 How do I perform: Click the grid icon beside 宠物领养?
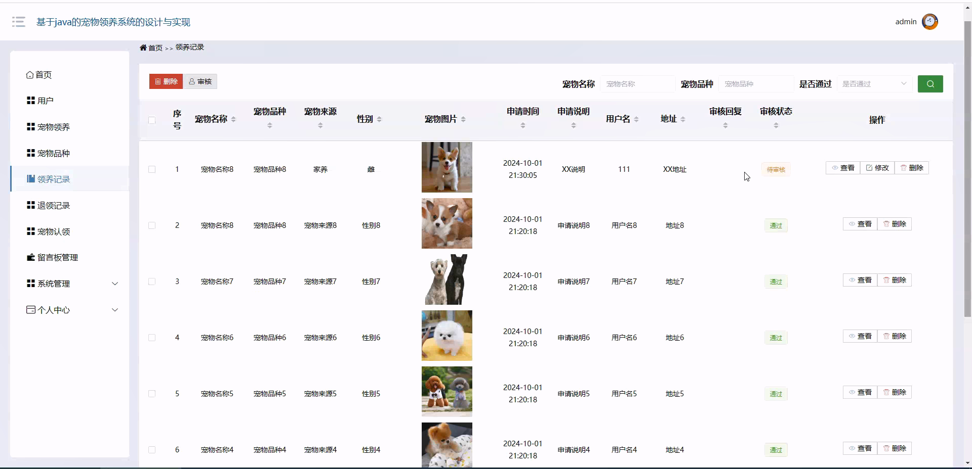[x=31, y=127]
